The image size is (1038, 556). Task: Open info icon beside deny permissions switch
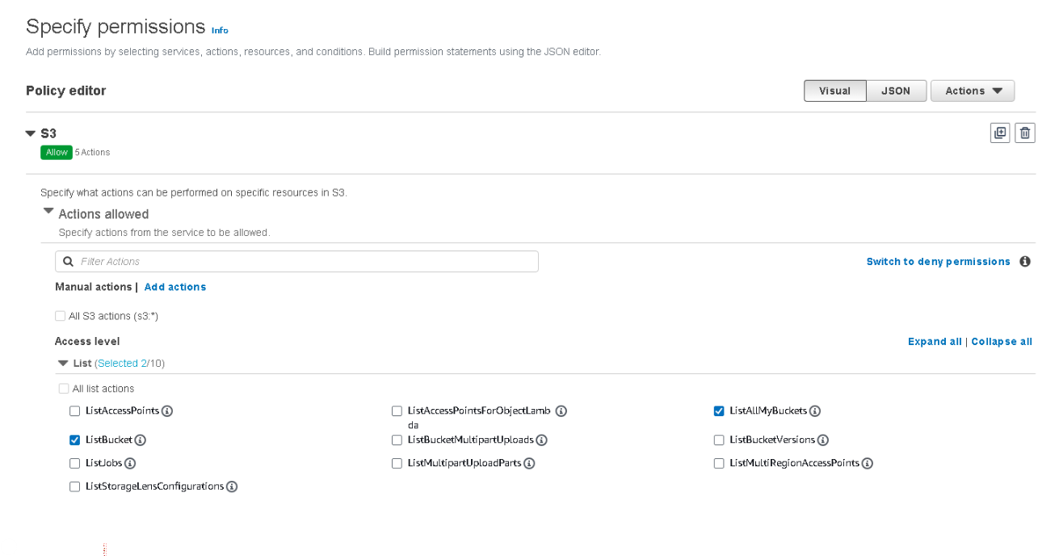coord(1025,262)
